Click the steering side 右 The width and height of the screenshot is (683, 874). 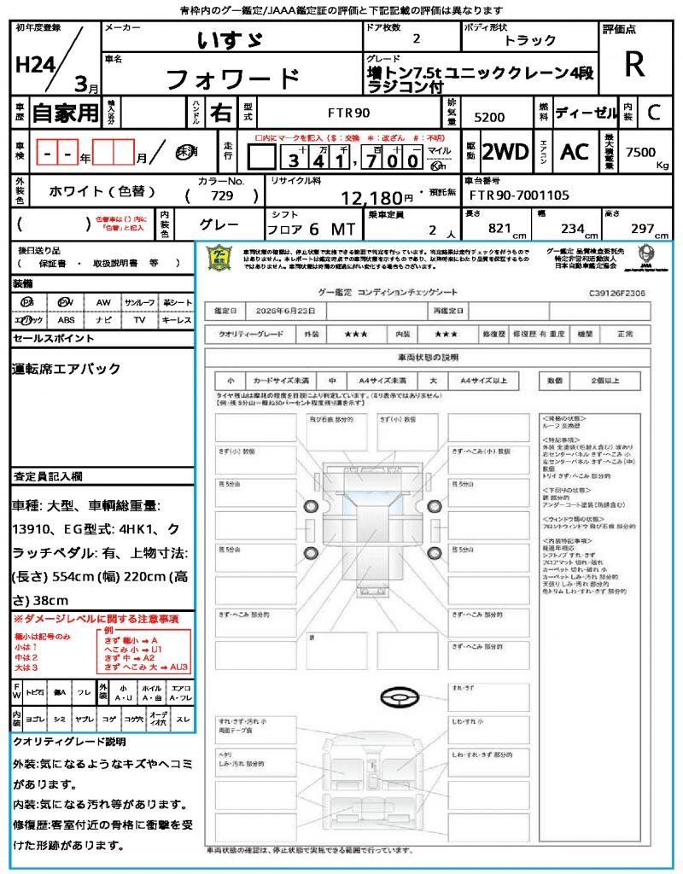click(x=221, y=114)
